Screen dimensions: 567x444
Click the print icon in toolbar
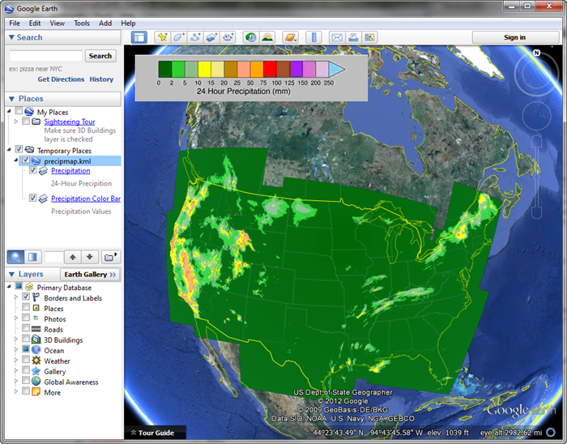352,37
